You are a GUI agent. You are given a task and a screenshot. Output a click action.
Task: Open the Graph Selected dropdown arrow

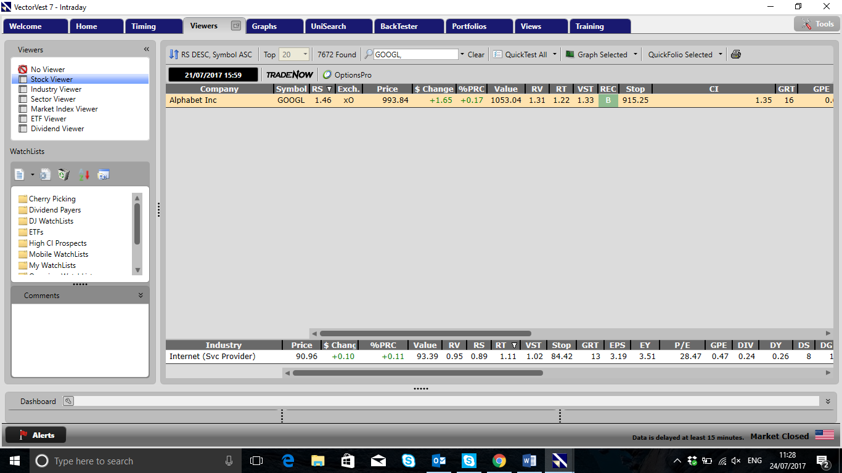click(x=636, y=54)
